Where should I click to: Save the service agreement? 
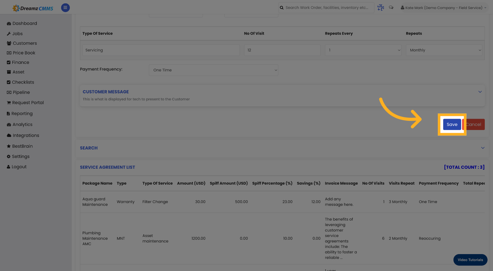pyautogui.click(x=452, y=125)
